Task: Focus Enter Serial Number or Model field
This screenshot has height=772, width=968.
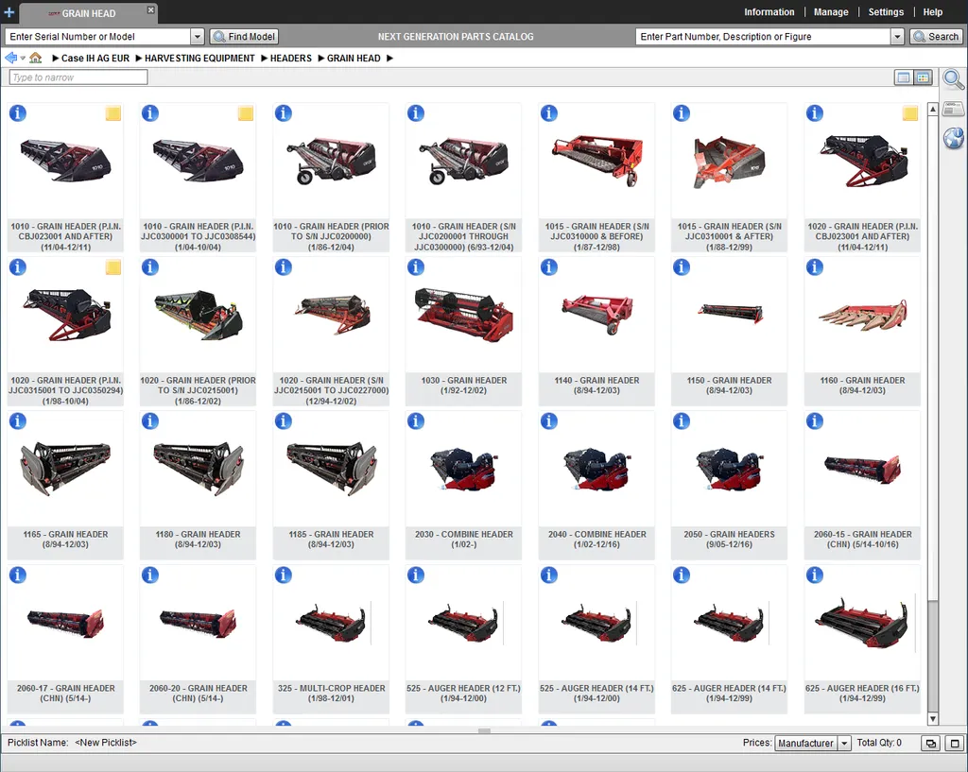Action: [x=97, y=37]
